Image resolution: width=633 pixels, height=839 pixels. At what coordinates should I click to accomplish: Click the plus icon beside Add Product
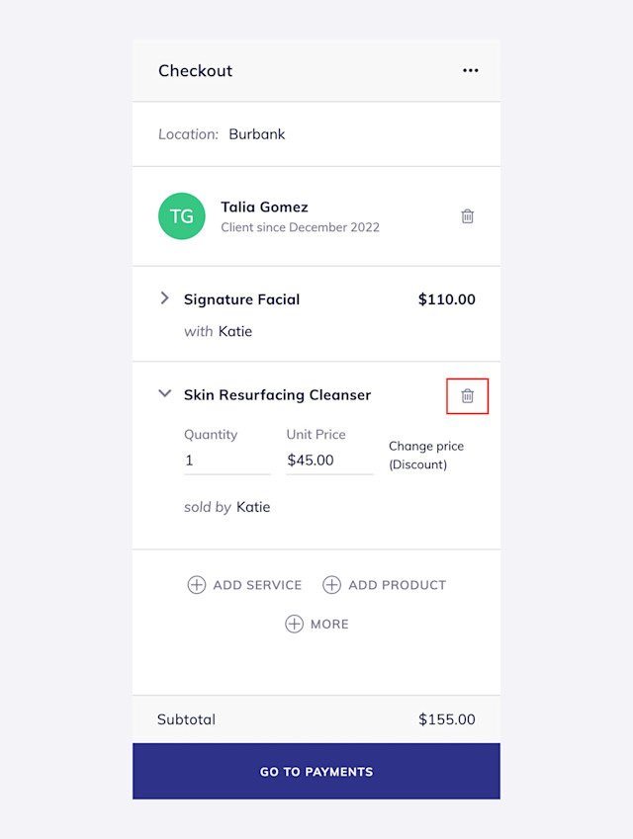coord(331,585)
